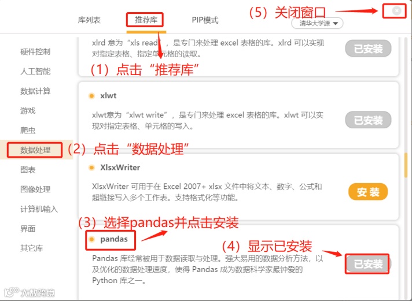The image size is (412, 301).
Task: Switch to the 推荐库 tab
Action: (x=146, y=20)
